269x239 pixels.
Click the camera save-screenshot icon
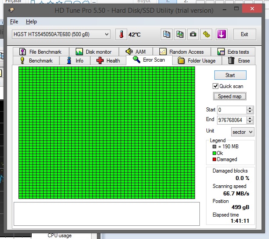[x=193, y=34]
